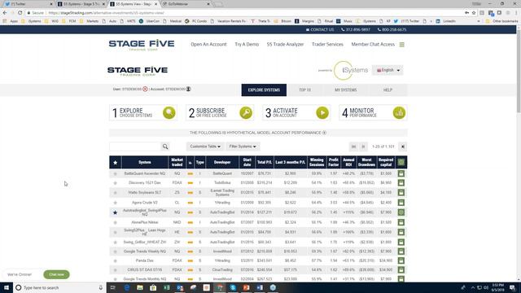Open the Windows Start menu
521x293 pixels.
click(x=7, y=287)
